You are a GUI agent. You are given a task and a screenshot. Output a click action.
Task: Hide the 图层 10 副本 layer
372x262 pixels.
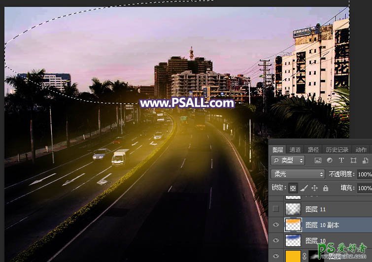(x=276, y=225)
